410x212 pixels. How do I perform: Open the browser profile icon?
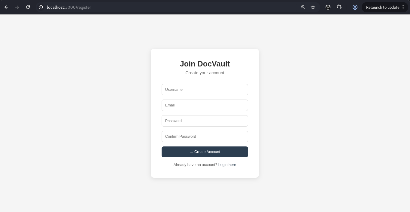[x=355, y=7]
